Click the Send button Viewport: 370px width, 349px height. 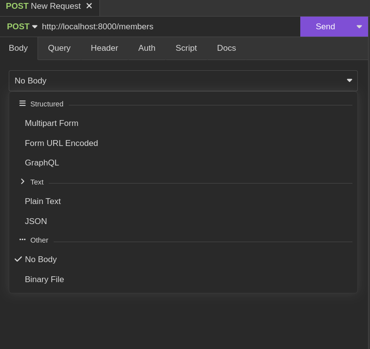[325, 26]
